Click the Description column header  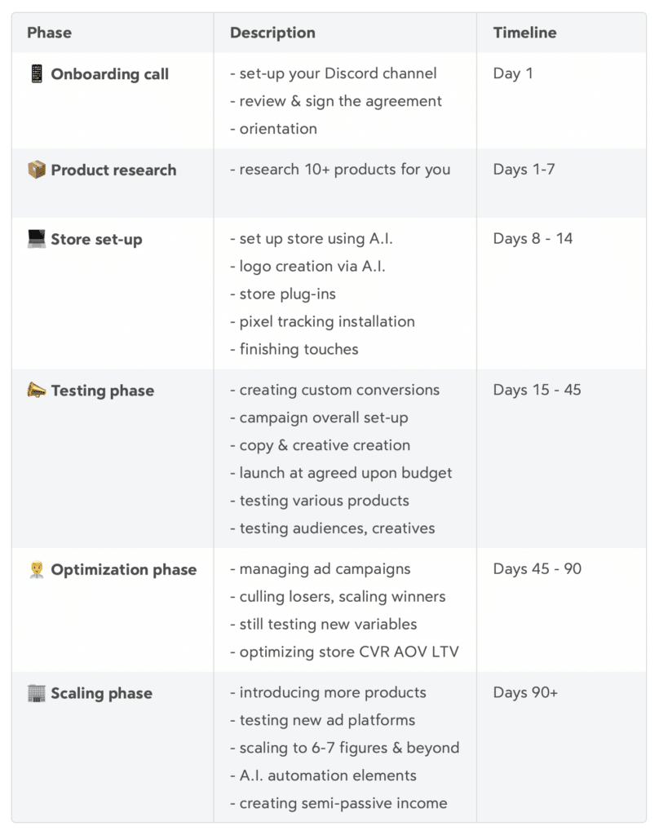(272, 33)
